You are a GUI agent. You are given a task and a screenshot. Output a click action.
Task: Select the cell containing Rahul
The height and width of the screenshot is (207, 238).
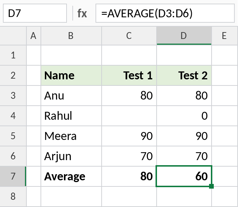pos(71,116)
